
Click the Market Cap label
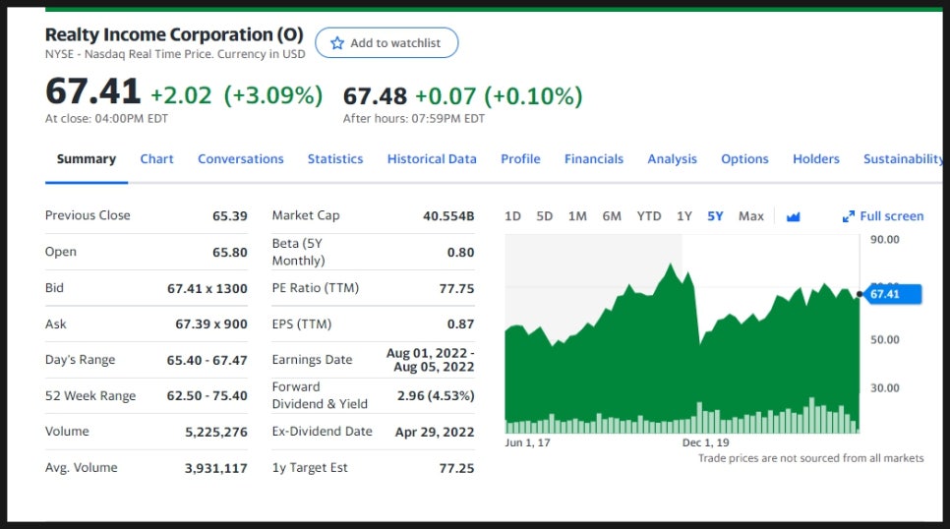[x=306, y=215]
